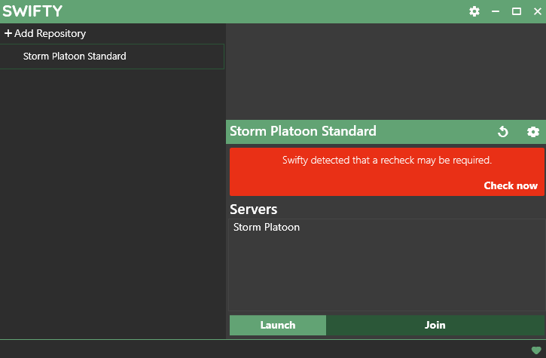
Task: Click the Check now link
Action: point(511,185)
